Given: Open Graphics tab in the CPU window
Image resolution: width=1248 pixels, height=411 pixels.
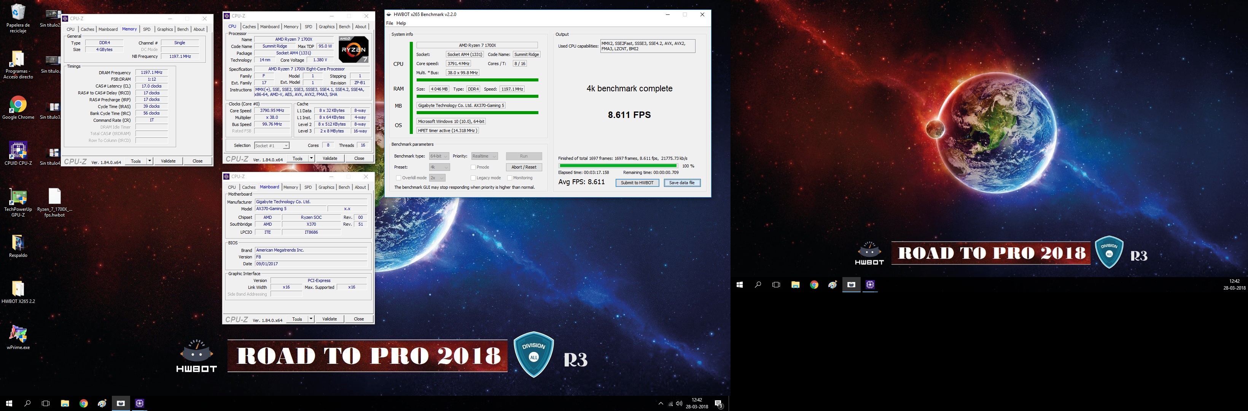Looking at the screenshot, I should pos(326,27).
